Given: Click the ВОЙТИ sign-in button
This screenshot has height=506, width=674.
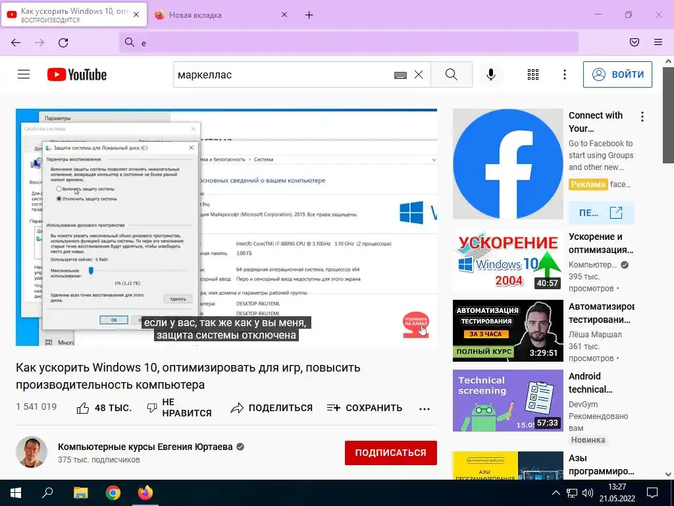Looking at the screenshot, I should [x=617, y=74].
